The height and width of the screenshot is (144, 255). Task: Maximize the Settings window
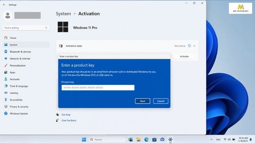pos(194,3)
